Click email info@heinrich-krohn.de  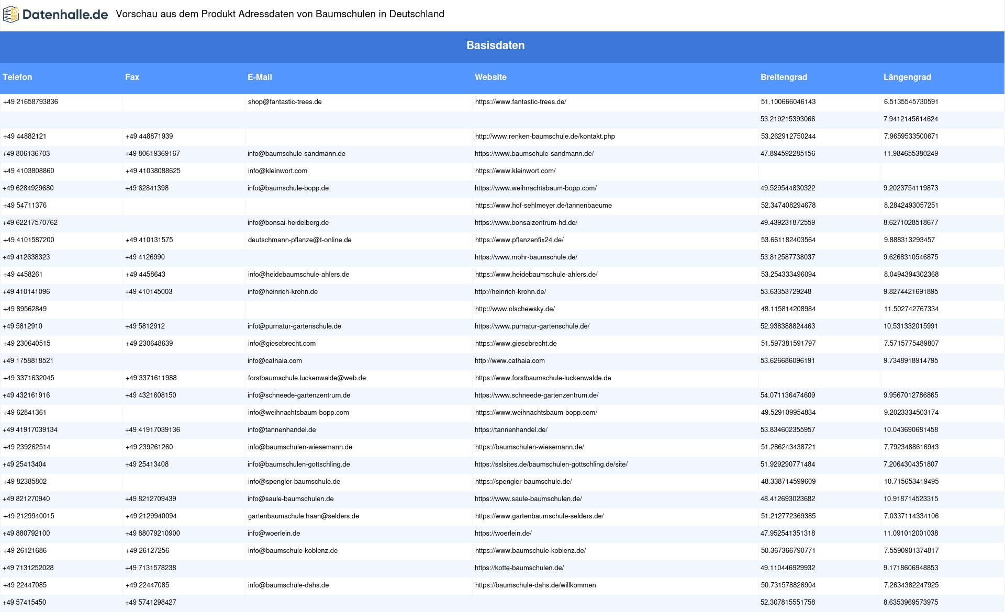283,292
